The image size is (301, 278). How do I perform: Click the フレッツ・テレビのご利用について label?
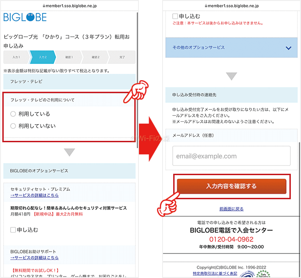(43, 100)
